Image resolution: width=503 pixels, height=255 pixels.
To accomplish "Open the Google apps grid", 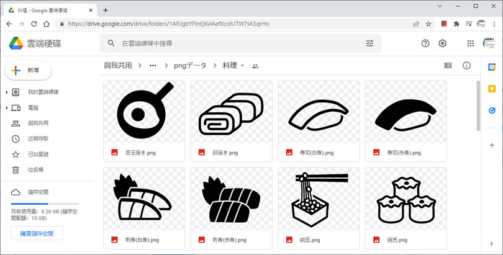I will 470,43.
